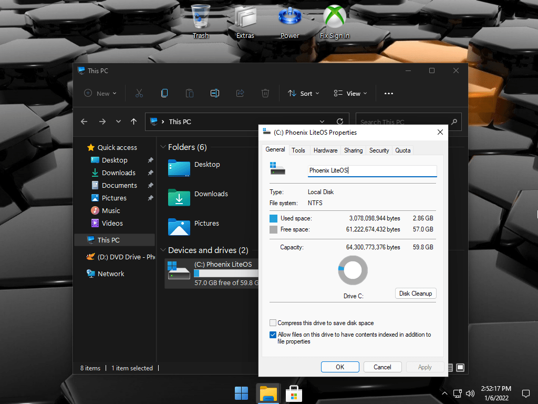
Task: Close the Properties dialog
Action: pos(440,132)
